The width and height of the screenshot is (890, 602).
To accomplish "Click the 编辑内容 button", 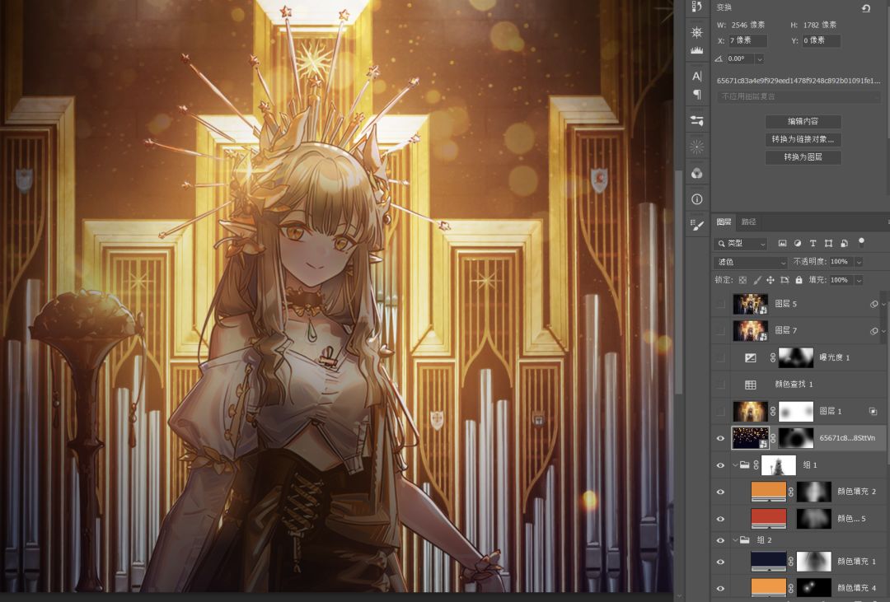I will point(803,122).
